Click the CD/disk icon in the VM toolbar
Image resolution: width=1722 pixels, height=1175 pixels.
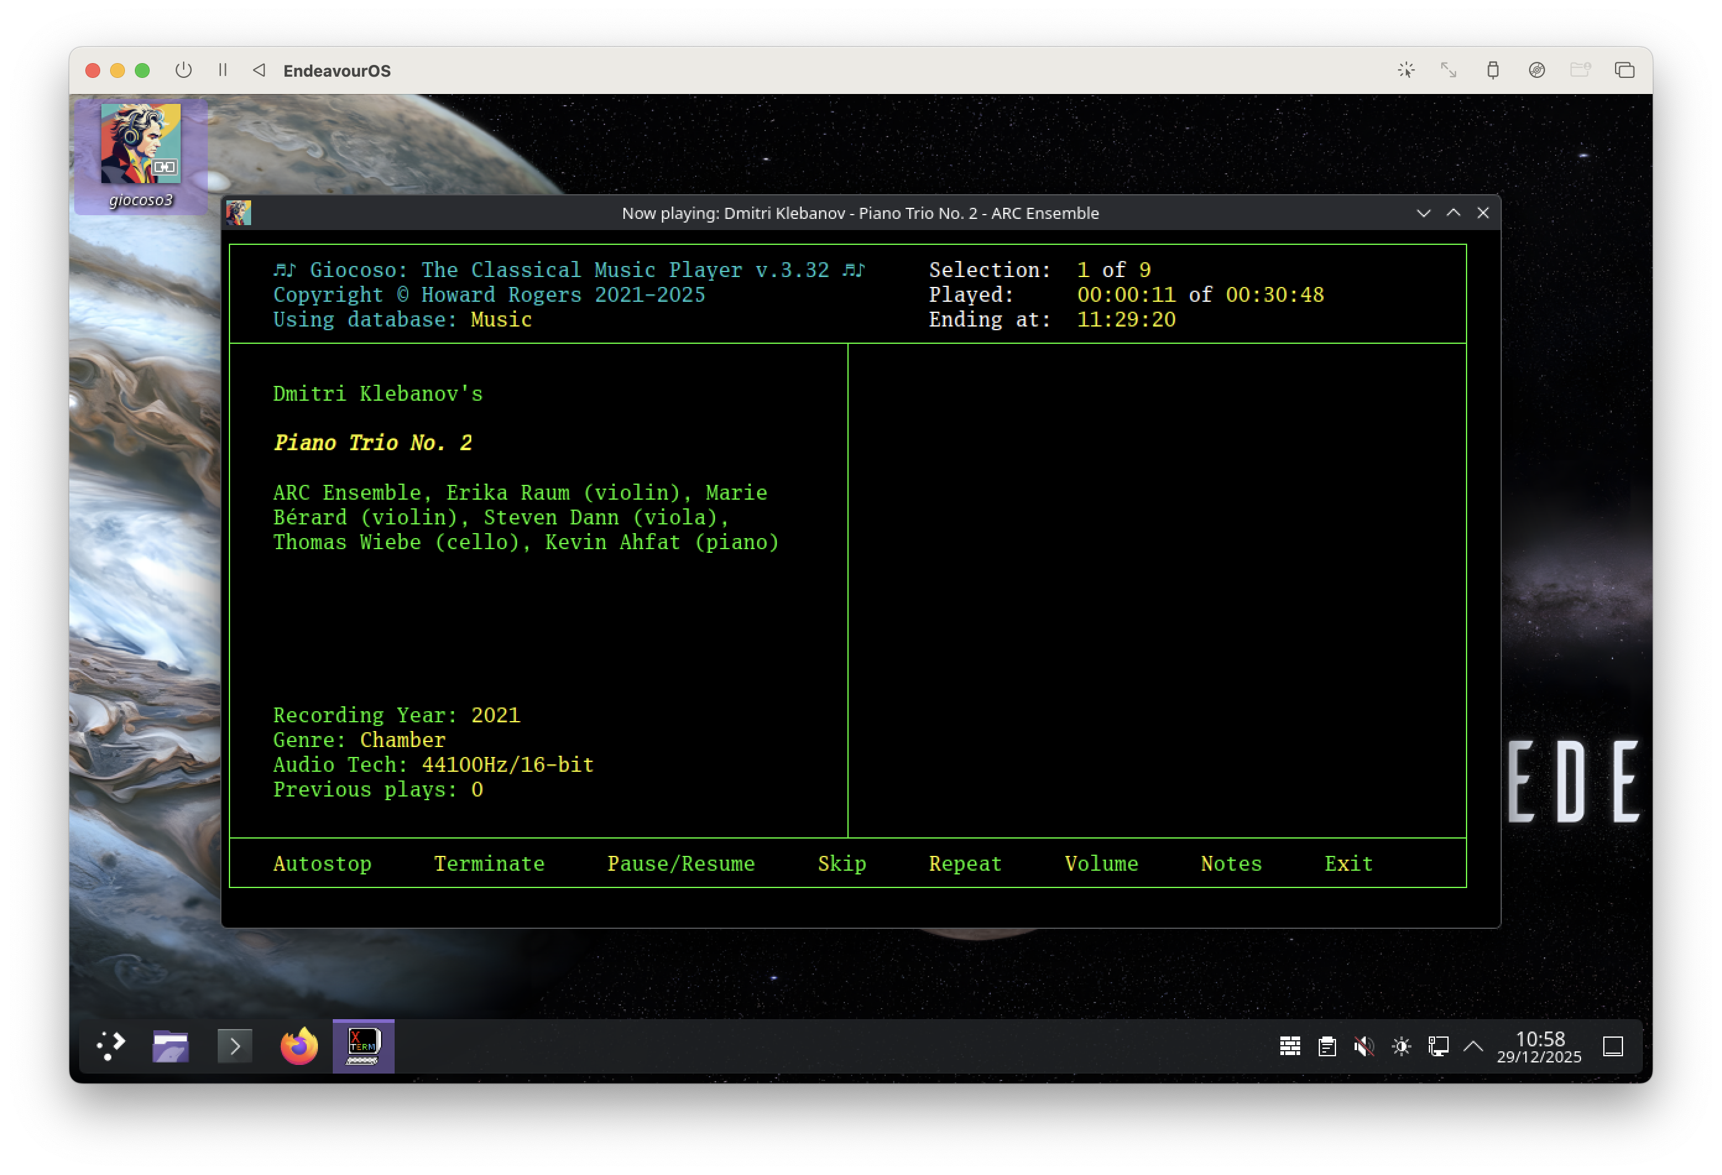[1538, 70]
